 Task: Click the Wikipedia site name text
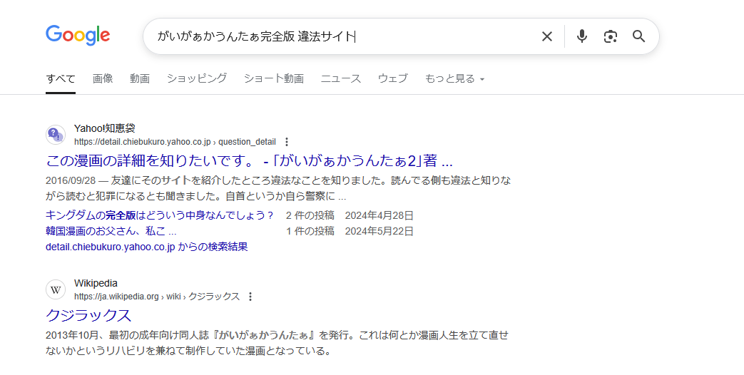[x=96, y=284]
